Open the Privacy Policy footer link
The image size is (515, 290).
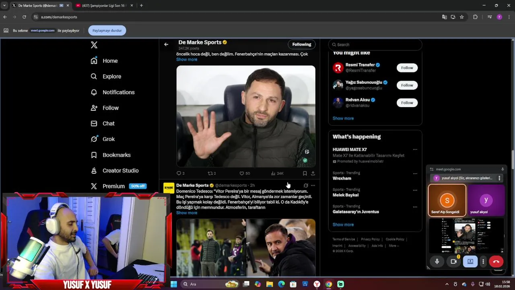[x=370, y=239]
